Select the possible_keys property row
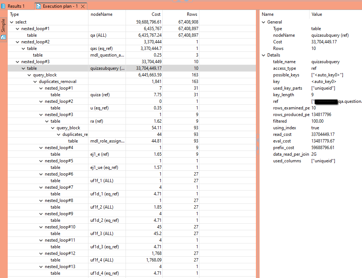 [x=311, y=75]
